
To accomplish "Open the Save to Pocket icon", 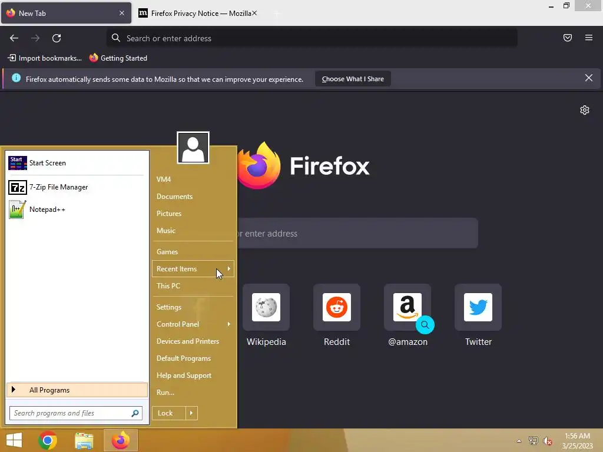I will (567, 38).
